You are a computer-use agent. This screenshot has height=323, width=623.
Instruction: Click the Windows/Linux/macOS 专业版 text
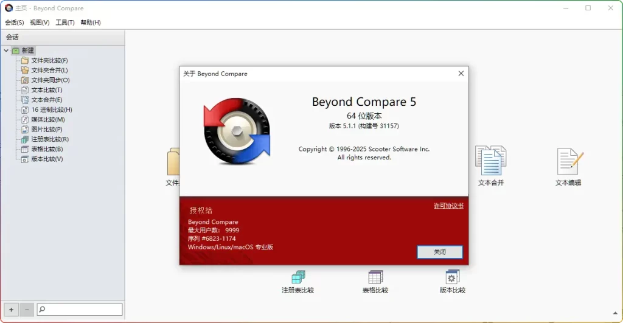click(231, 247)
